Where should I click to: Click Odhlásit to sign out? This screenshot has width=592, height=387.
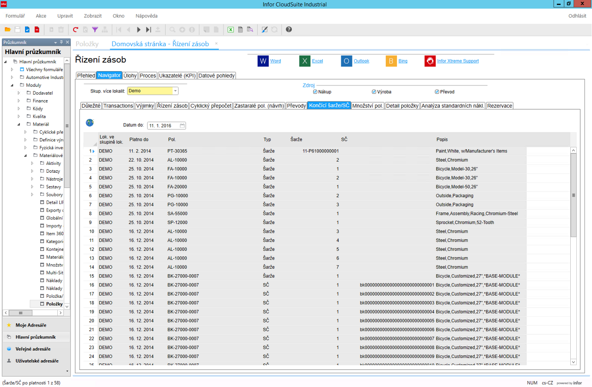[x=577, y=16]
